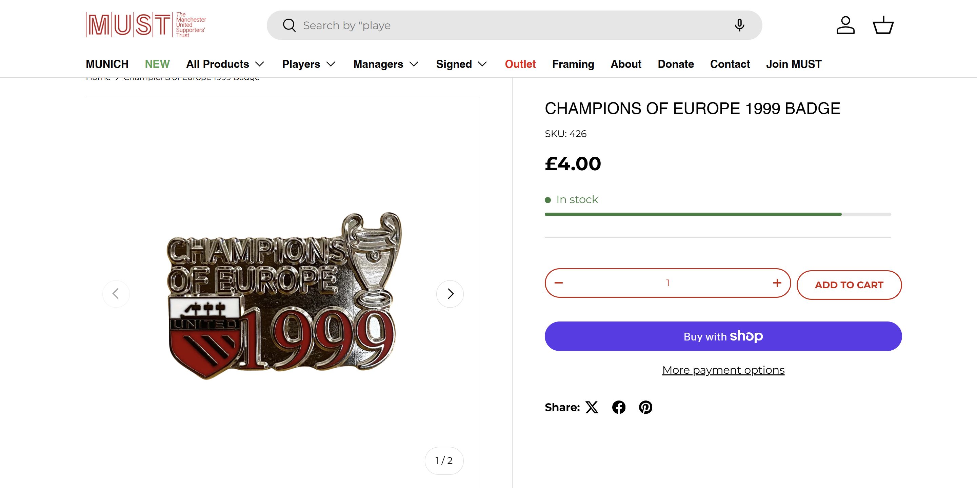
Task: Click the voice search microphone icon
Action: (x=739, y=25)
